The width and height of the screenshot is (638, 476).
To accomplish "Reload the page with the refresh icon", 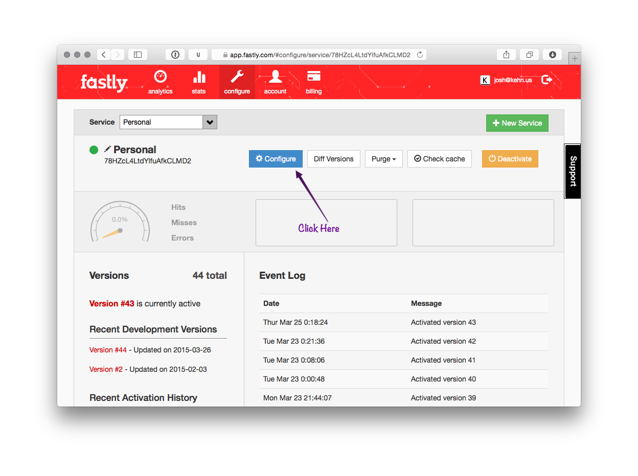I will coord(420,55).
